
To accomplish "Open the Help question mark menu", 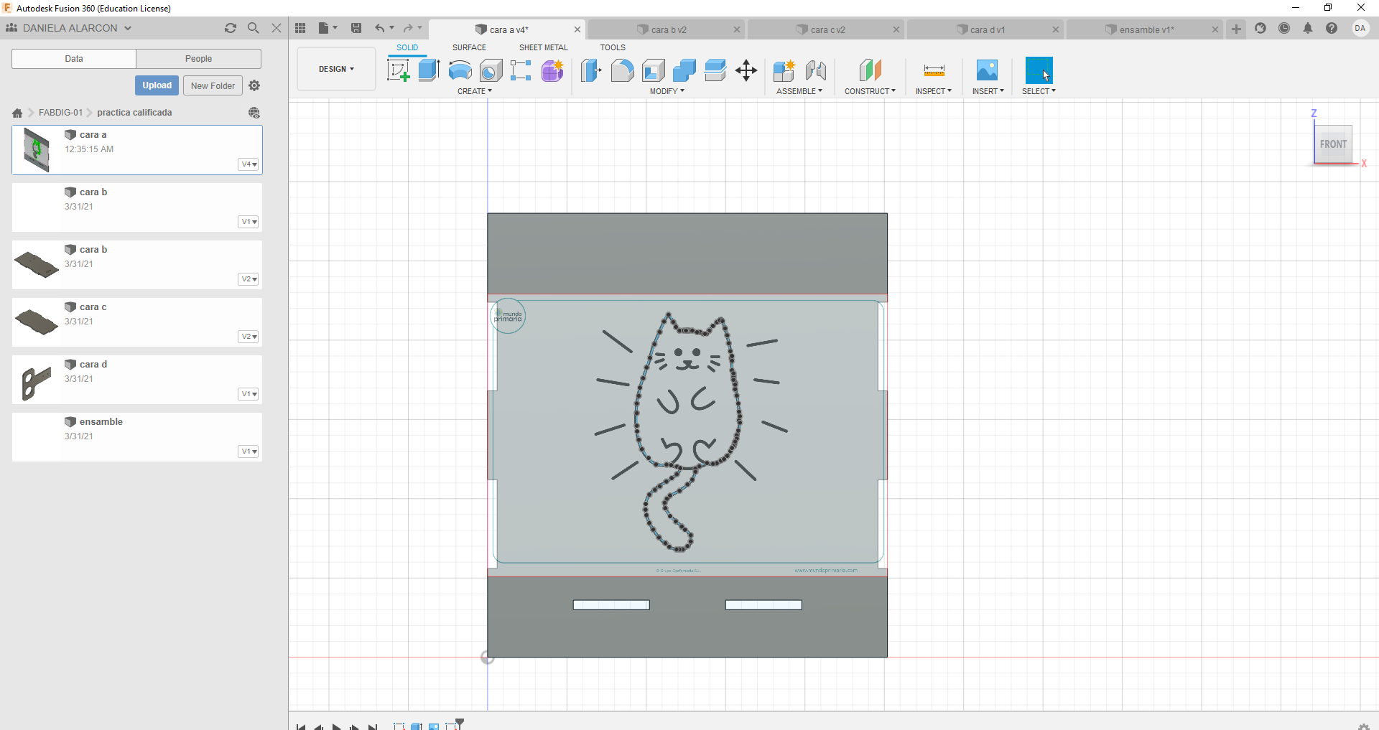I will click(x=1332, y=28).
